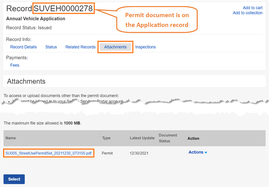
Task: Click the Add to collection link
Action: point(247,13)
